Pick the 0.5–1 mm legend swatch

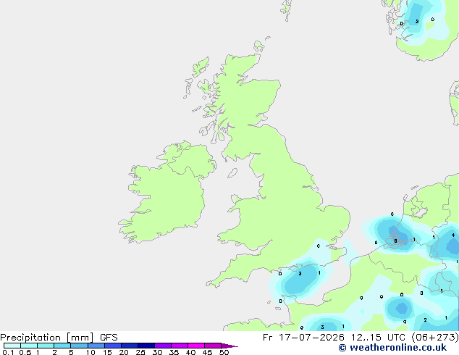[x=29, y=346]
